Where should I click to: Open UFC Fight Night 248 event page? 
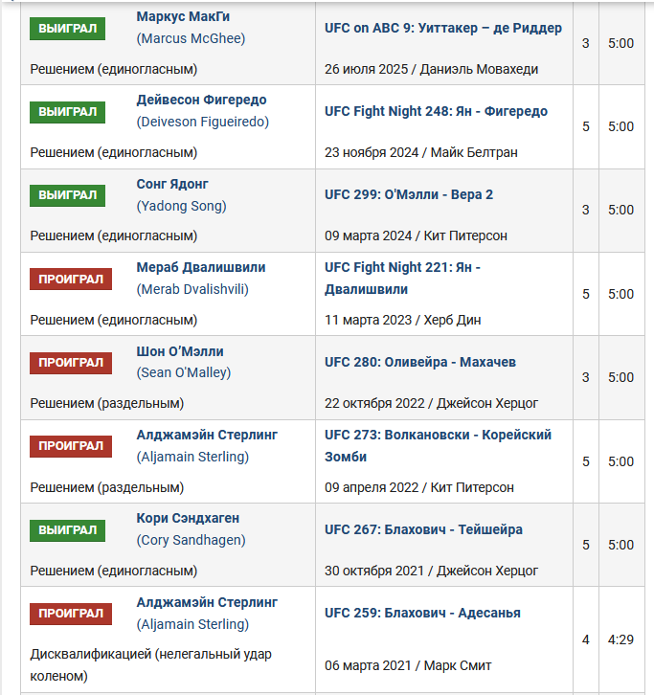pyautogui.click(x=436, y=111)
